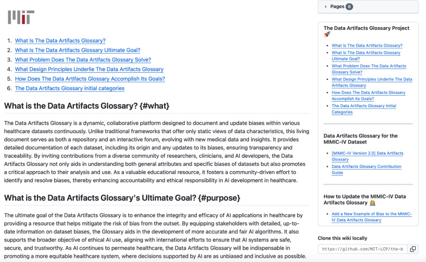
Task: Open 'What Is The Data Artifacts Glossary?' contents link
Action: [60, 40]
